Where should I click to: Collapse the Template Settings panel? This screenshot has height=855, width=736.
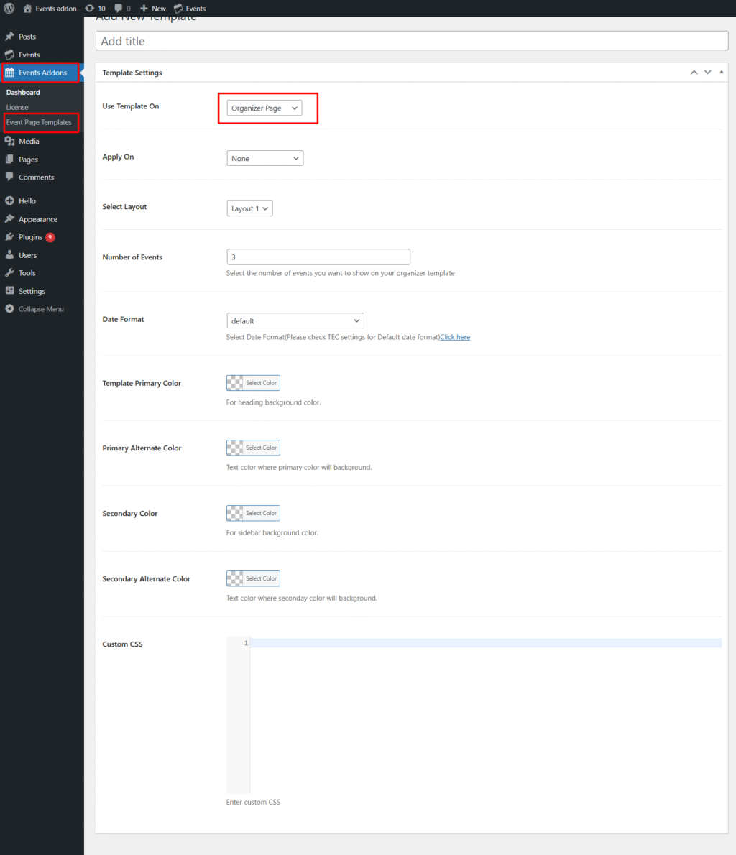(x=722, y=72)
